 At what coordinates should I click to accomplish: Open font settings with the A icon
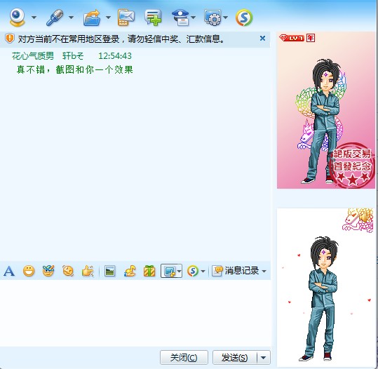[x=9, y=271]
